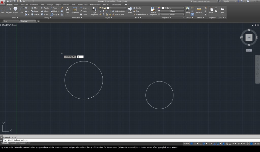Toggle grid display in status bar
Screen dimensions: 260x152
coord(192,143)
